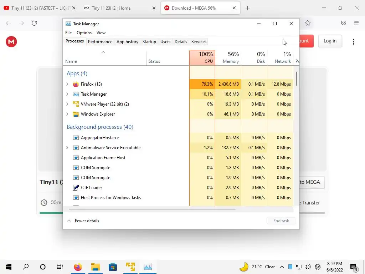Open taskbar Search magnifier
The image size is (365, 274).
tap(26, 267)
